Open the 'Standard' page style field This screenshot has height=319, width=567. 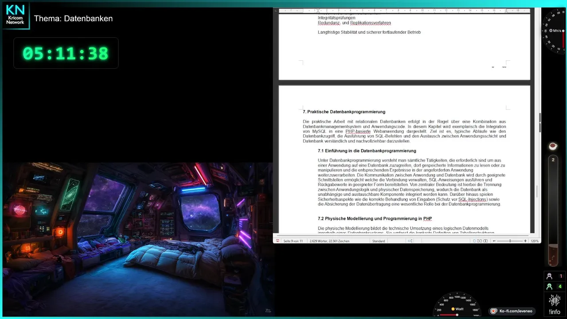point(379,241)
